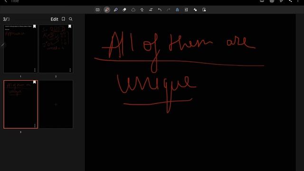Redo the last undone stroke
Viewport: 304px width, 171px height.
coord(169,9)
